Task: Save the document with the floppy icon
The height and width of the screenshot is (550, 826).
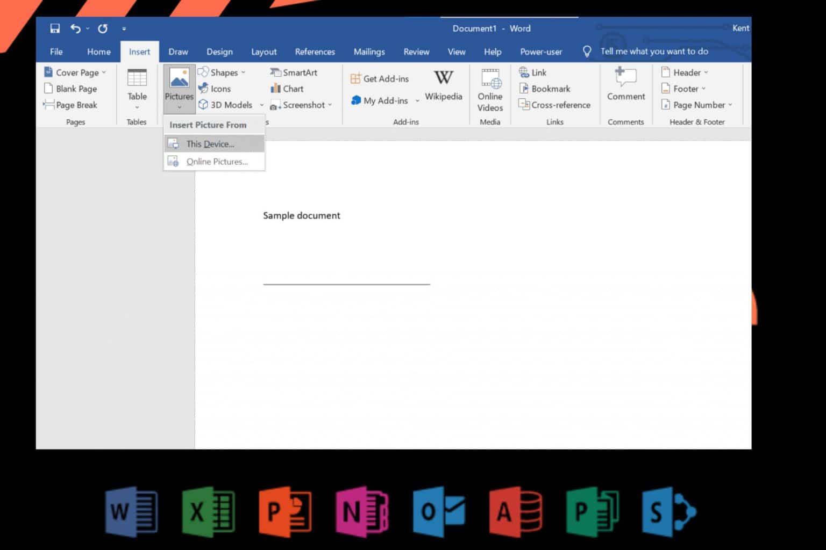Action: point(55,28)
